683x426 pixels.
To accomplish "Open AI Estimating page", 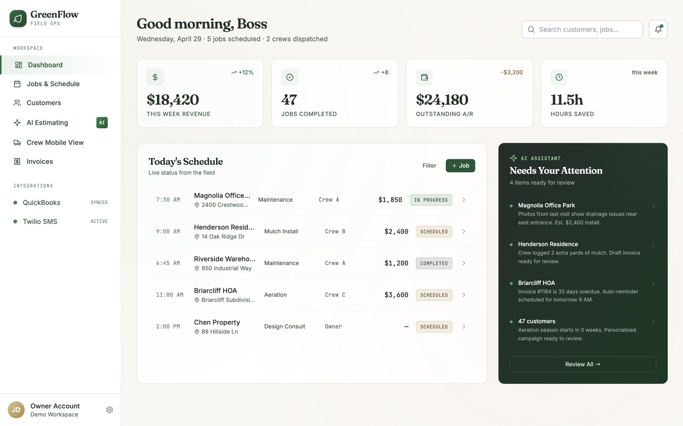I will [61, 123].
